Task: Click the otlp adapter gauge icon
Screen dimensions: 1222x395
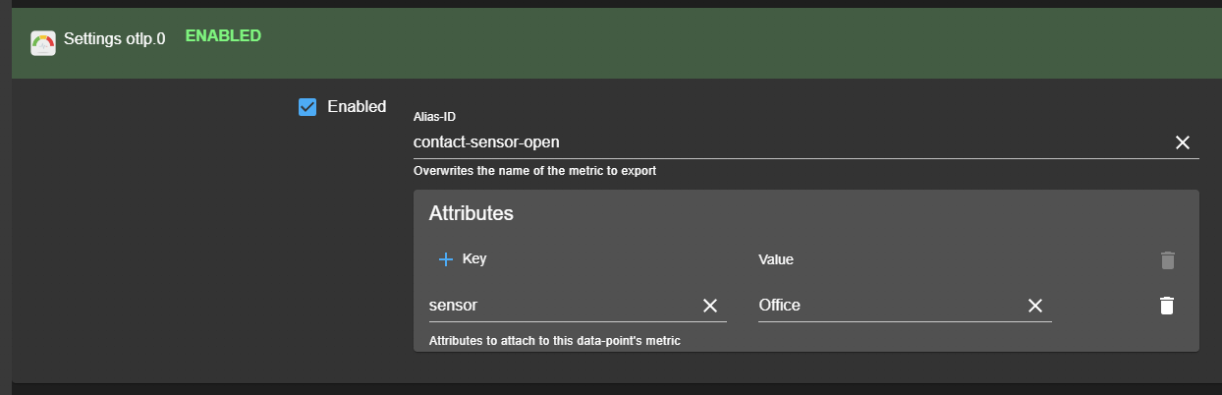Action: click(x=43, y=42)
